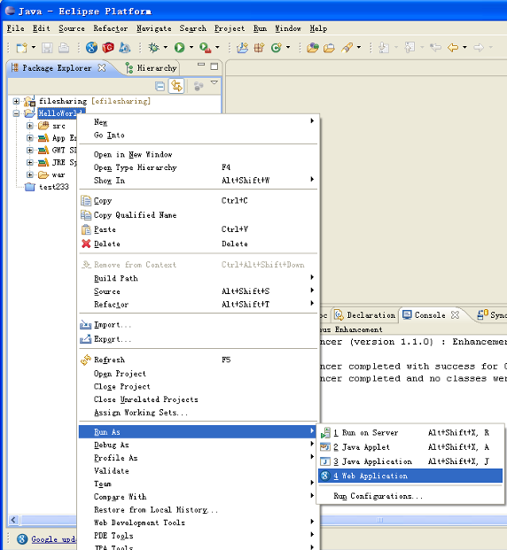
Task: Click the Google update status bar icon
Action: 22,539
